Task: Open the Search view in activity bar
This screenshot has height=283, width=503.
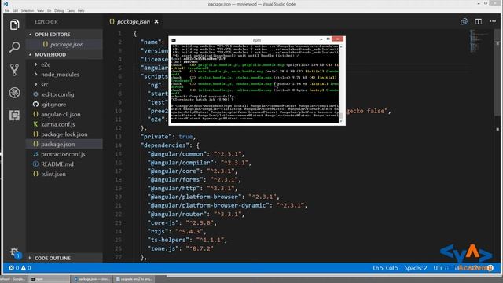Action: pos(14,47)
